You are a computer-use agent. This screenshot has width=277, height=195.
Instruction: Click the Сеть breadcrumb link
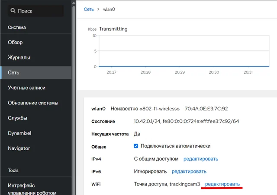[89, 9]
